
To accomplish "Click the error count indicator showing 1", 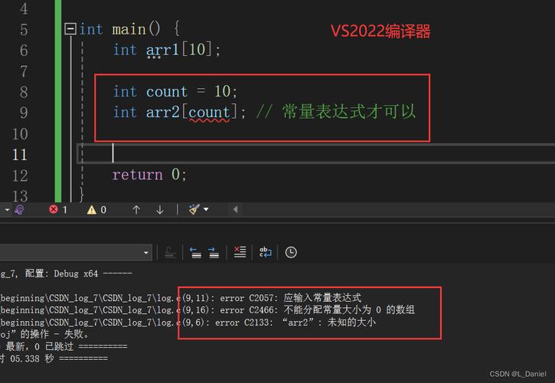I will click(58, 210).
